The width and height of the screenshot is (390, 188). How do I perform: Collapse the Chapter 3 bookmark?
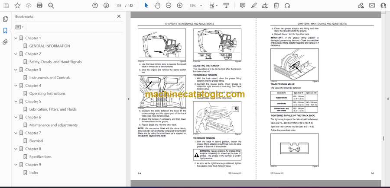pyautogui.click(x=16, y=70)
